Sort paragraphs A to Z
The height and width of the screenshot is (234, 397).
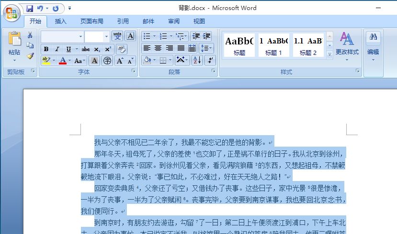pos(197,60)
